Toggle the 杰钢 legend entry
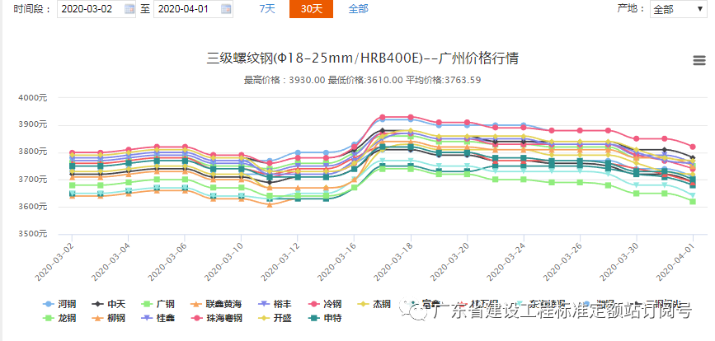Viewport: 715px width, 341px height. [373, 304]
